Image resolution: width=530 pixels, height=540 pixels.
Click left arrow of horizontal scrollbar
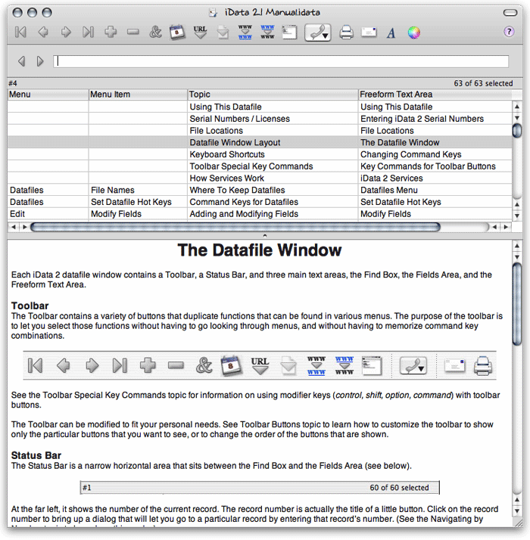click(x=14, y=227)
